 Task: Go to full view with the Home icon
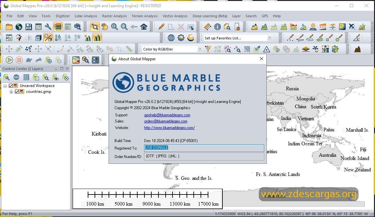[x=144, y=27]
